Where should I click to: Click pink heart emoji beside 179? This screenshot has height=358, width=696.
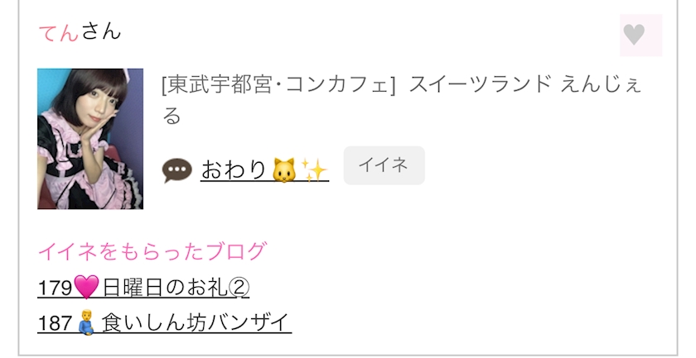pos(86,288)
